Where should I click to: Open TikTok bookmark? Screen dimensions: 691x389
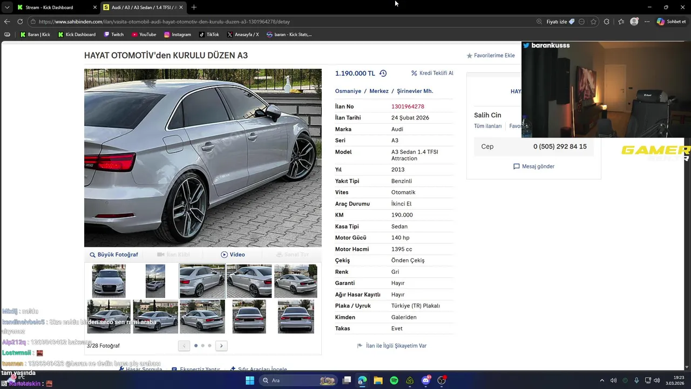209,35
